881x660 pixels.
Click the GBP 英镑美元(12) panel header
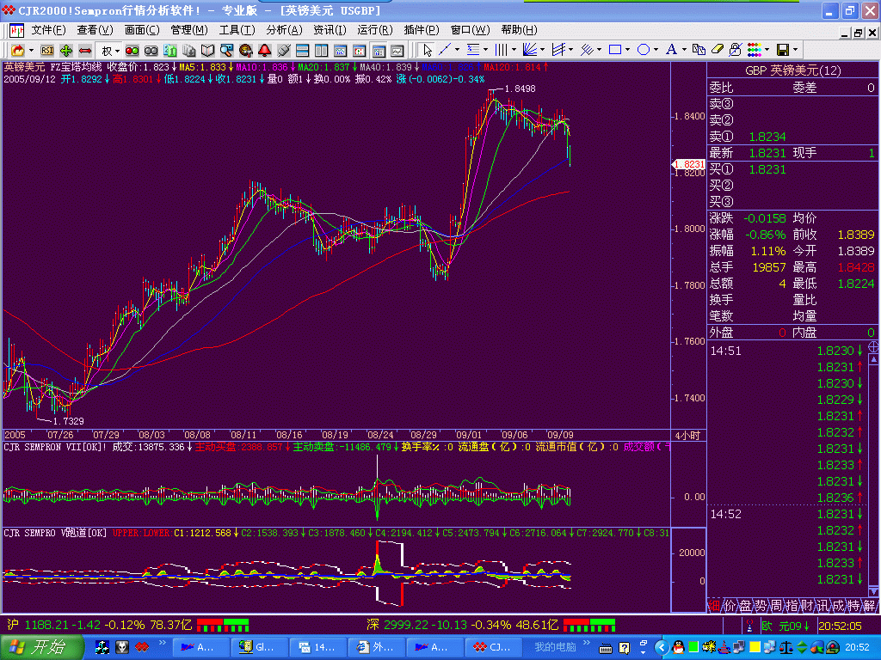coord(792,70)
